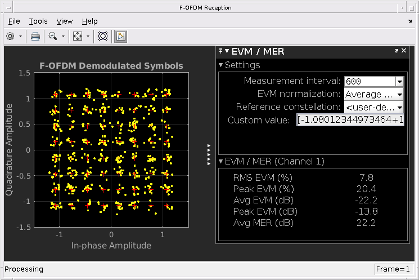The height and width of the screenshot is (280, 419).
Task: Collapse the EVM / MER (Channel 1) section
Action: 220,161
